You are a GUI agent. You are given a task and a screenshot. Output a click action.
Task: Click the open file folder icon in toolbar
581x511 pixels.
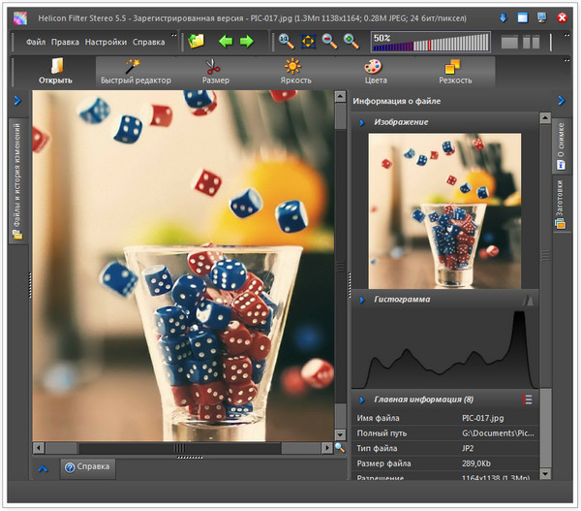click(x=197, y=41)
